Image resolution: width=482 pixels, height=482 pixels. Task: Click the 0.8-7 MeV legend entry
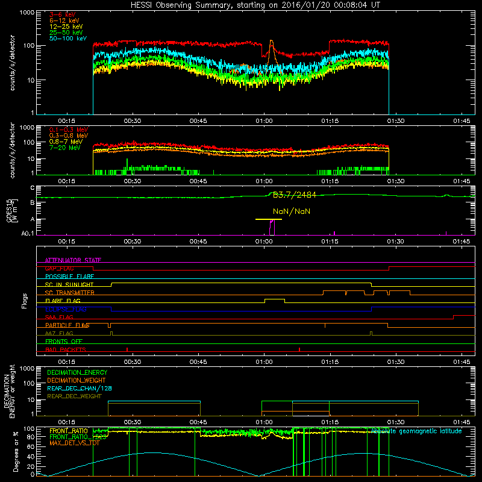66,142
